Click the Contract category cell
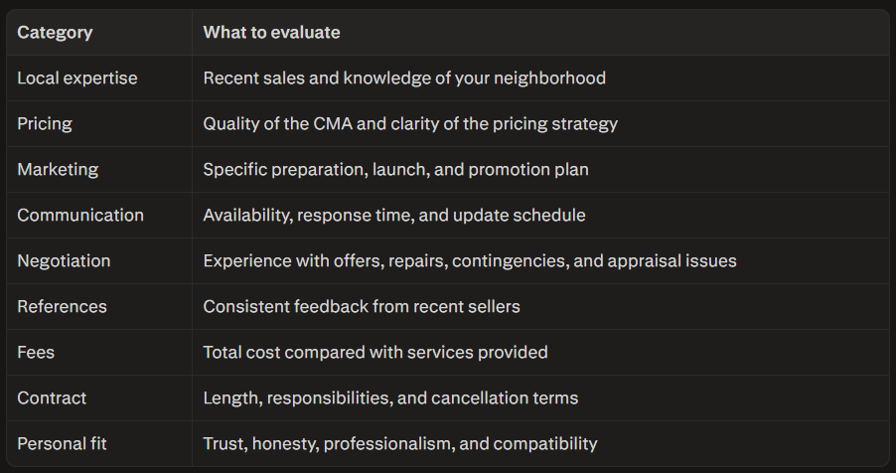 pos(52,398)
